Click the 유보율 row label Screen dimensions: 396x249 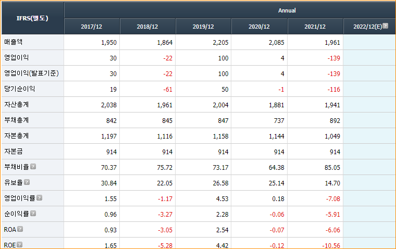(x=14, y=183)
